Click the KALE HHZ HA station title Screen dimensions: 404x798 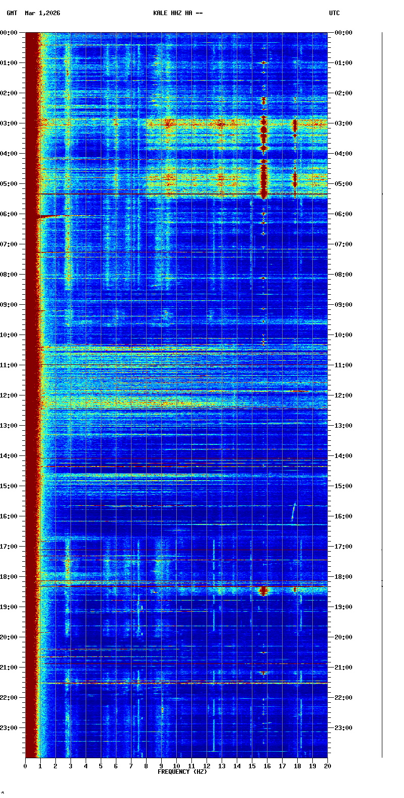(178, 13)
